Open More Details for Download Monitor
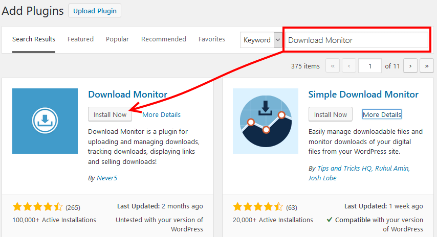The image size is (437, 237). click(x=161, y=114)
